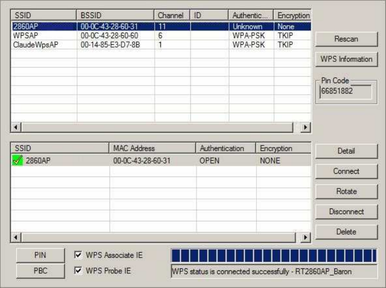The image size is (386, 288).
Task: Toggle the WPS Probe IE checkbox
Action: pos(78,270)
